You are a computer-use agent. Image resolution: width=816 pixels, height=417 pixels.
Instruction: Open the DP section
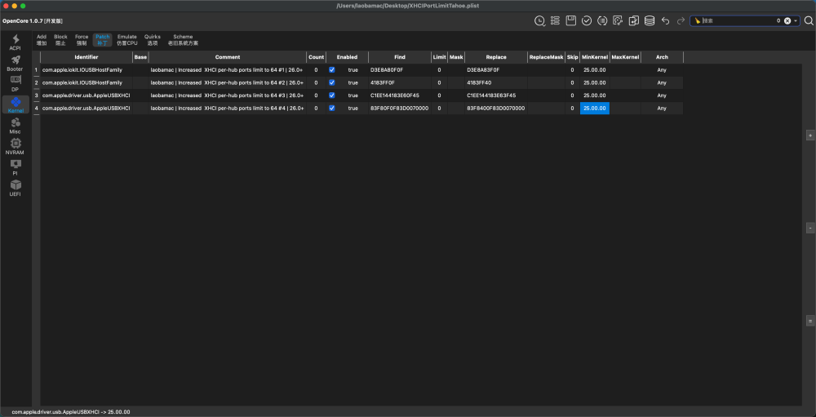tap(16, 84)
